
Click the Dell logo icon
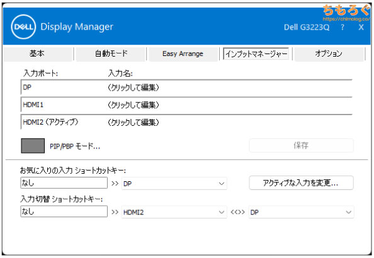23,26
